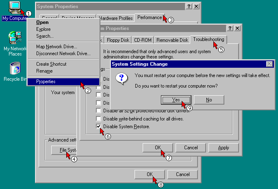278x189 pixels.
Task: Select the My Computer desktop icon
Action: click(x=15, y=11)
